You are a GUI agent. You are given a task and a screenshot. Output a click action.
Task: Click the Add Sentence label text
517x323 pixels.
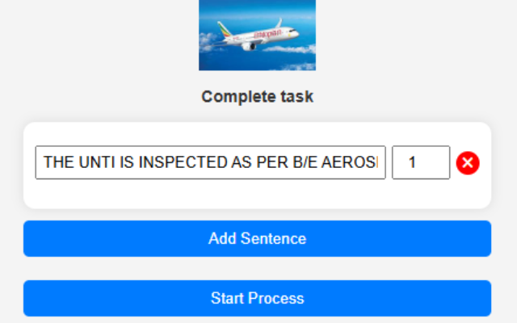pos(257,239)
